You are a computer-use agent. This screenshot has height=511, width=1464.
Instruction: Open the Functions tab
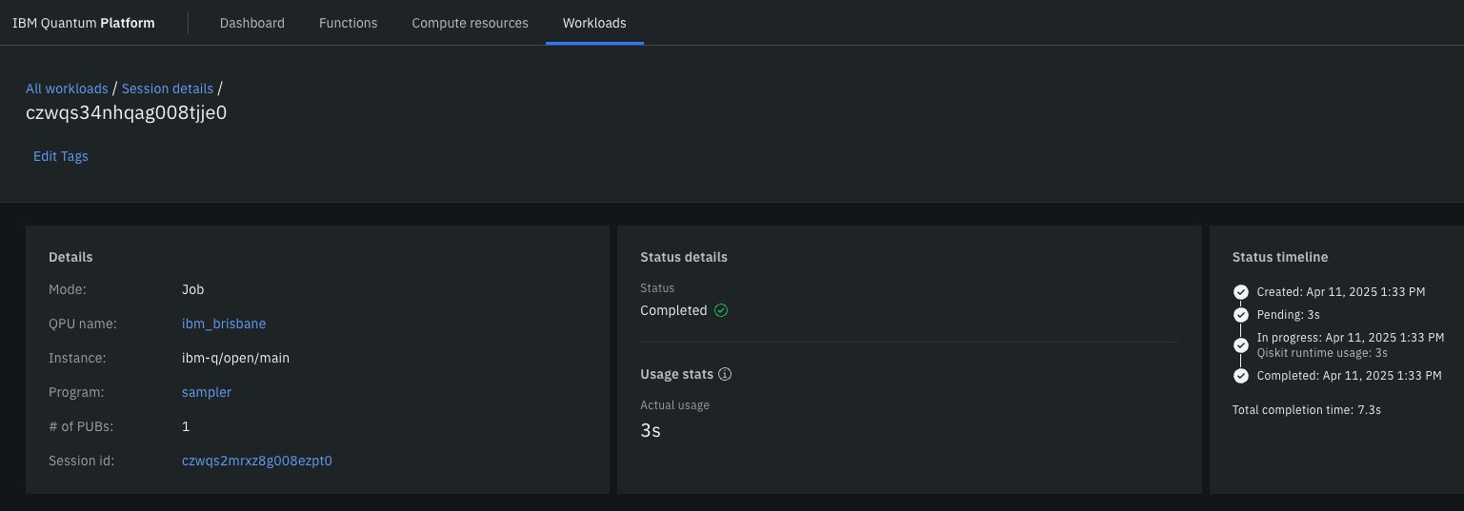[348, 23]
